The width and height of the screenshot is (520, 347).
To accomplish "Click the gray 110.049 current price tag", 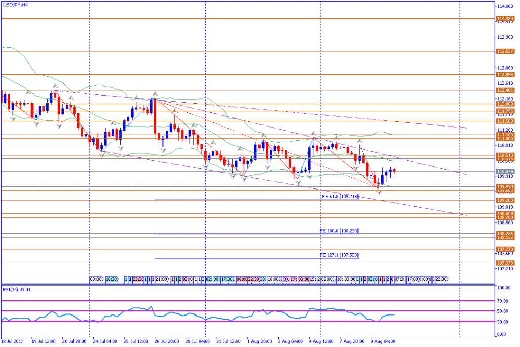I will [504, 172].
